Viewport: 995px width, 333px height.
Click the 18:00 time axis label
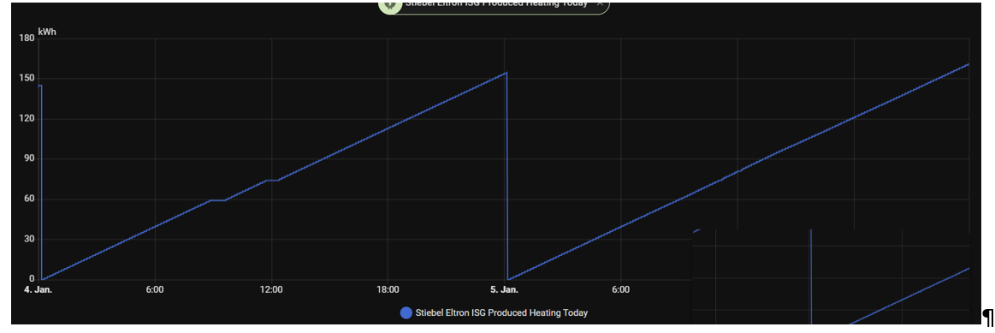388,290
